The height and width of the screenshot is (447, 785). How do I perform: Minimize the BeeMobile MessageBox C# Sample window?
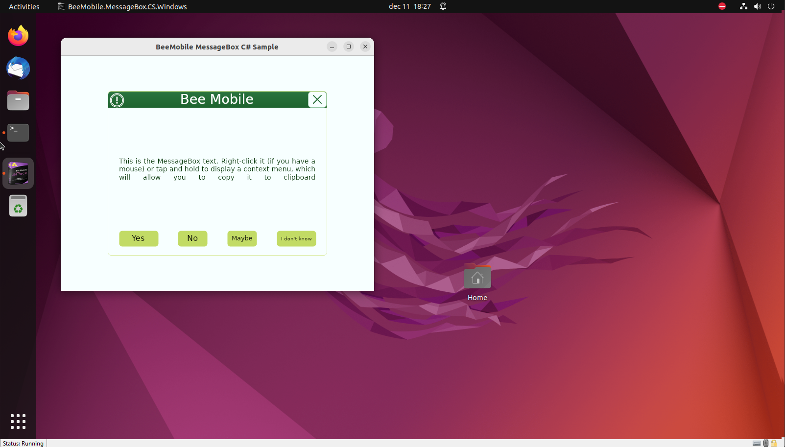[x=332, y=47]
